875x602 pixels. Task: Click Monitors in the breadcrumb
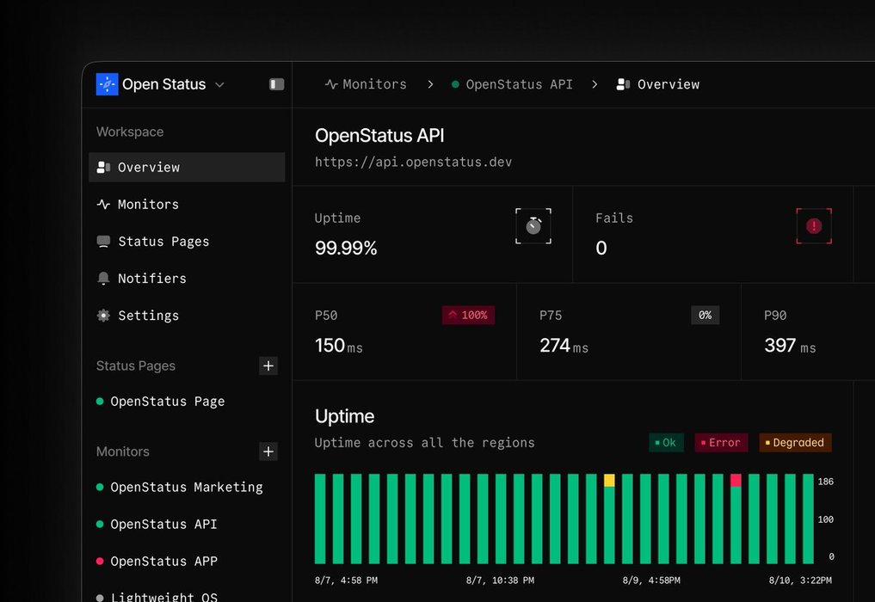366,84
